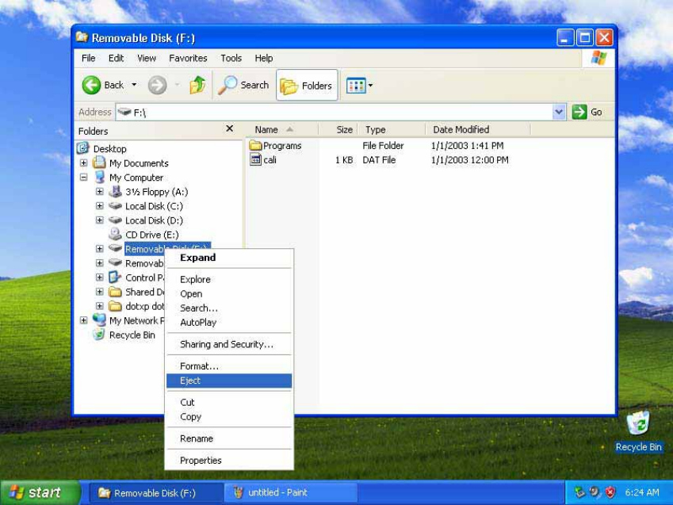The width and height of the screenshot is (673, 505).
Task: Expand the Shared Documents tree node
Action: [x=100, y=292]
